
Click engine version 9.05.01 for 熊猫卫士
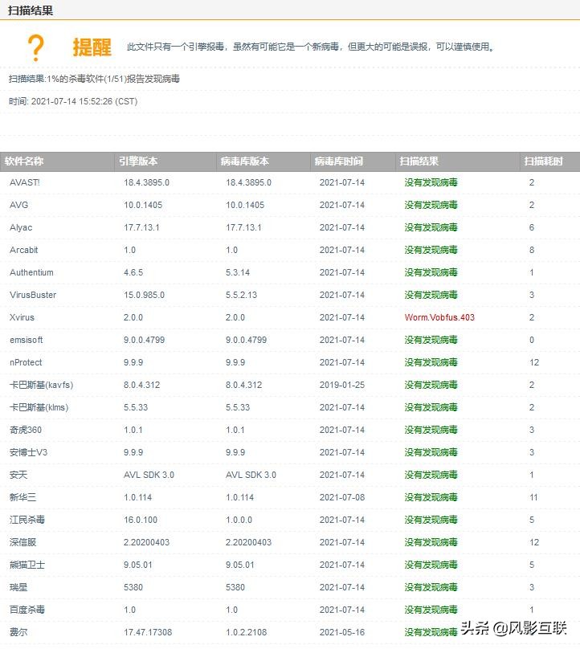(x=138, y=565)
